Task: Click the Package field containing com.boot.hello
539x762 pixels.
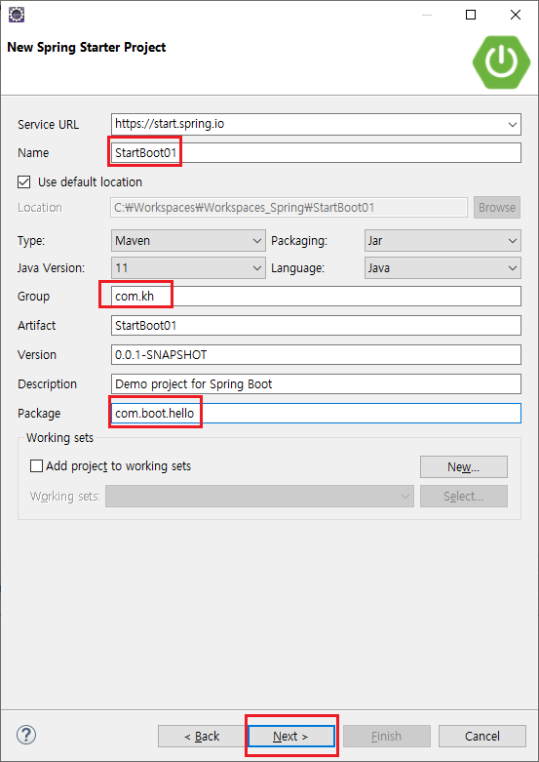Action: pyautogui.click(x=316, y=413)
